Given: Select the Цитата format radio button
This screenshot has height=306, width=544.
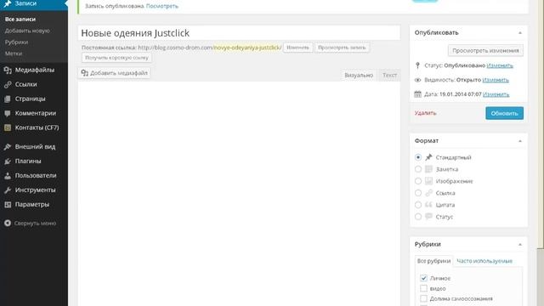Looking at the screenshot, I should point(418,205).
